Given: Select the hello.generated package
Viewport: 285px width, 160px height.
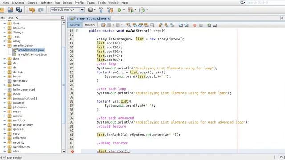Looking at the screenshot, I should click(x=24, y=90).
